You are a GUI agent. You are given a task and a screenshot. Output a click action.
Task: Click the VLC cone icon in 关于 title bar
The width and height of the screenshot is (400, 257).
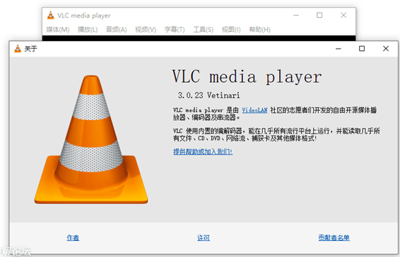coord(18,49)
